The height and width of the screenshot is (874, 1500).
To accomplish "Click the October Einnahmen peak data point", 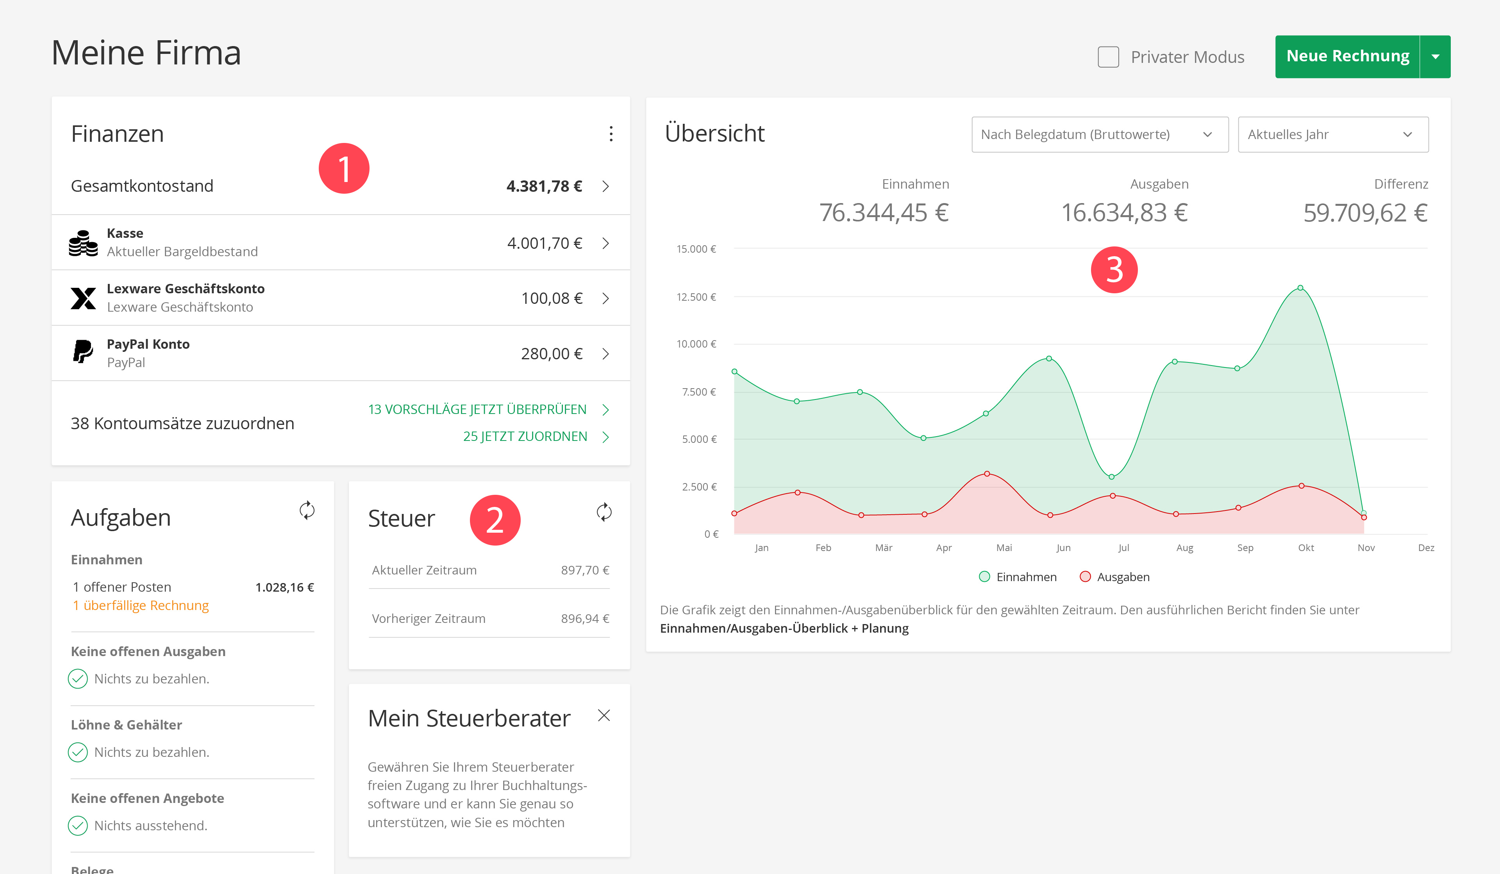I will click(1301, 287).
